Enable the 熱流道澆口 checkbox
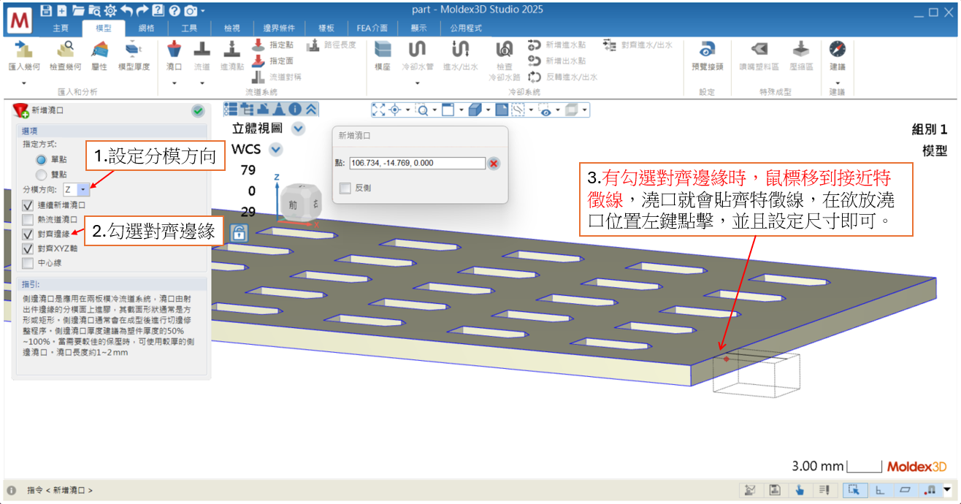961x504 pixels. (28, 219)
